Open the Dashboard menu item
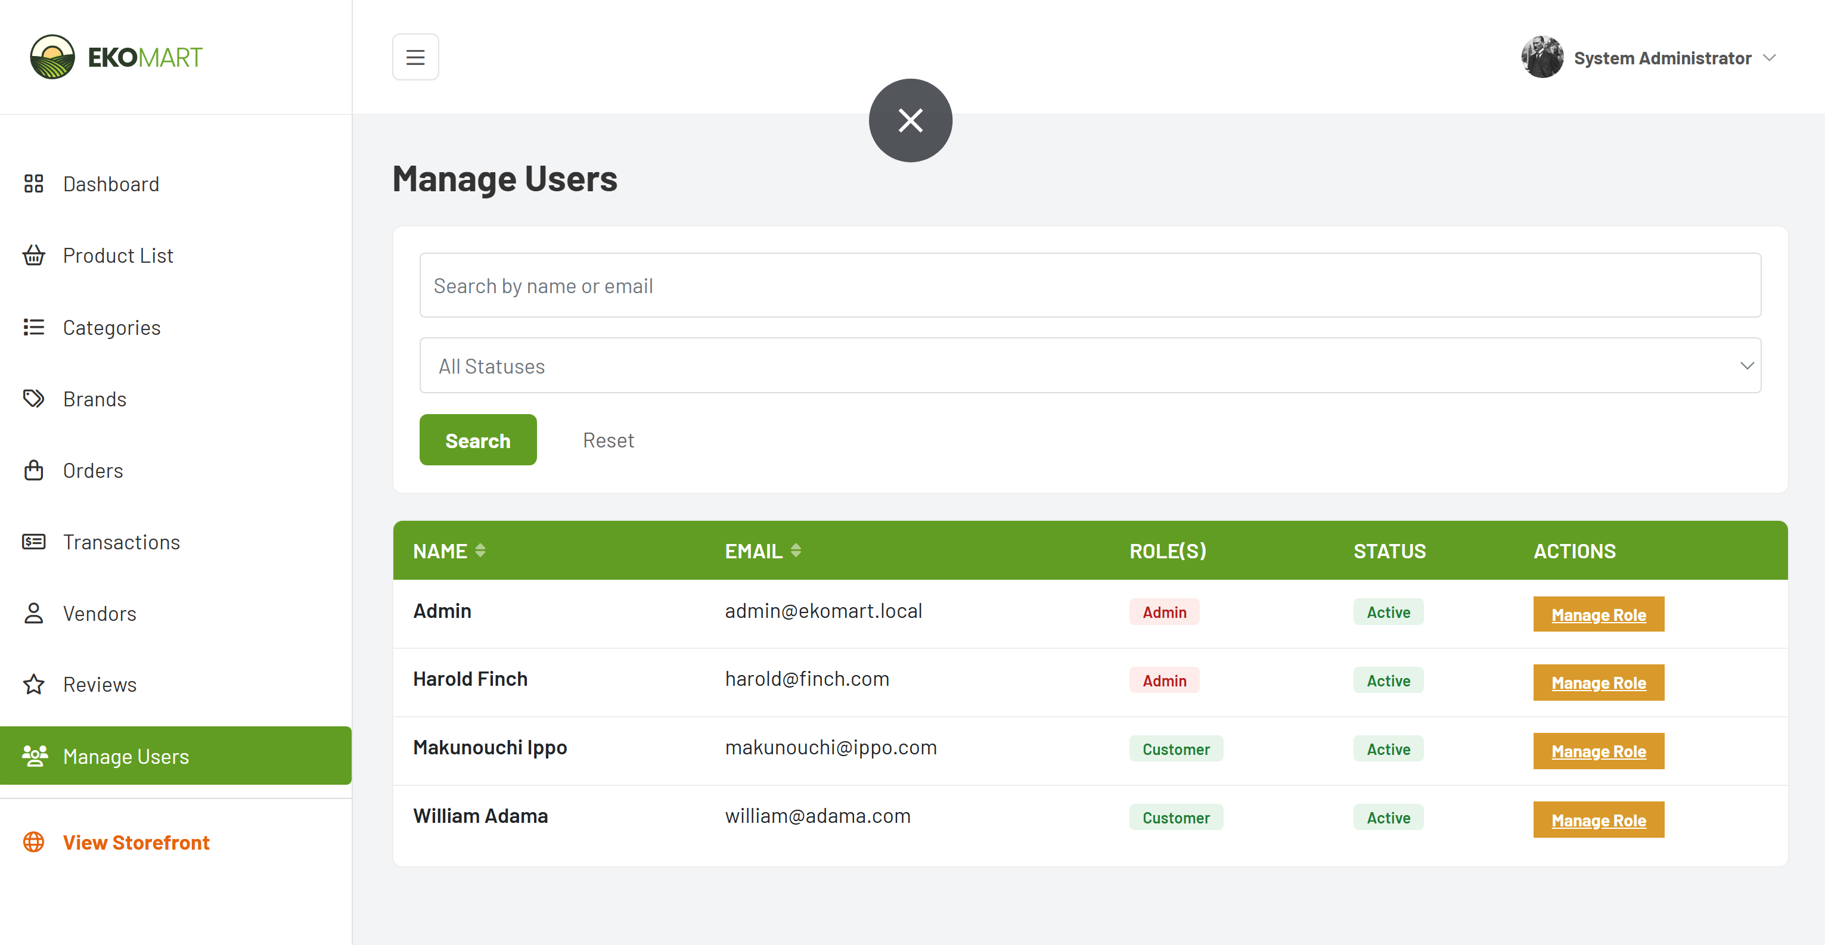 [x=176, y=184]
